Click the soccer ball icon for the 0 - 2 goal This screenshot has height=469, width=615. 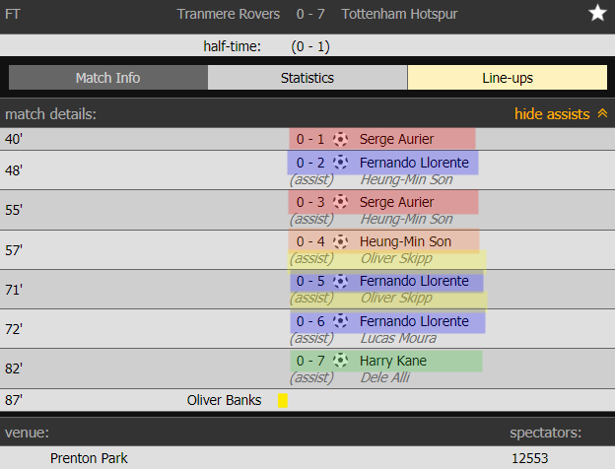click(x=341, y=163)
